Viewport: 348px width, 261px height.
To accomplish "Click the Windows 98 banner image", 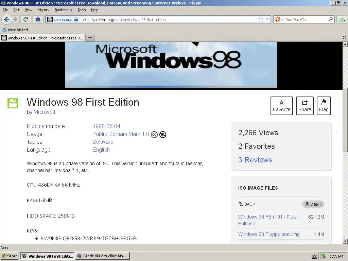I will click(x=171, y=65).
